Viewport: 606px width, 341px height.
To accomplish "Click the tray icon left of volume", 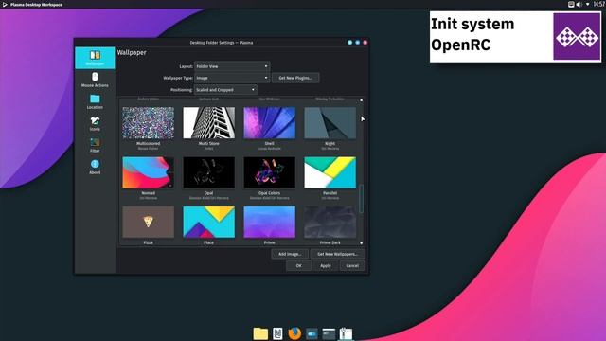I will tap(571, 4).
